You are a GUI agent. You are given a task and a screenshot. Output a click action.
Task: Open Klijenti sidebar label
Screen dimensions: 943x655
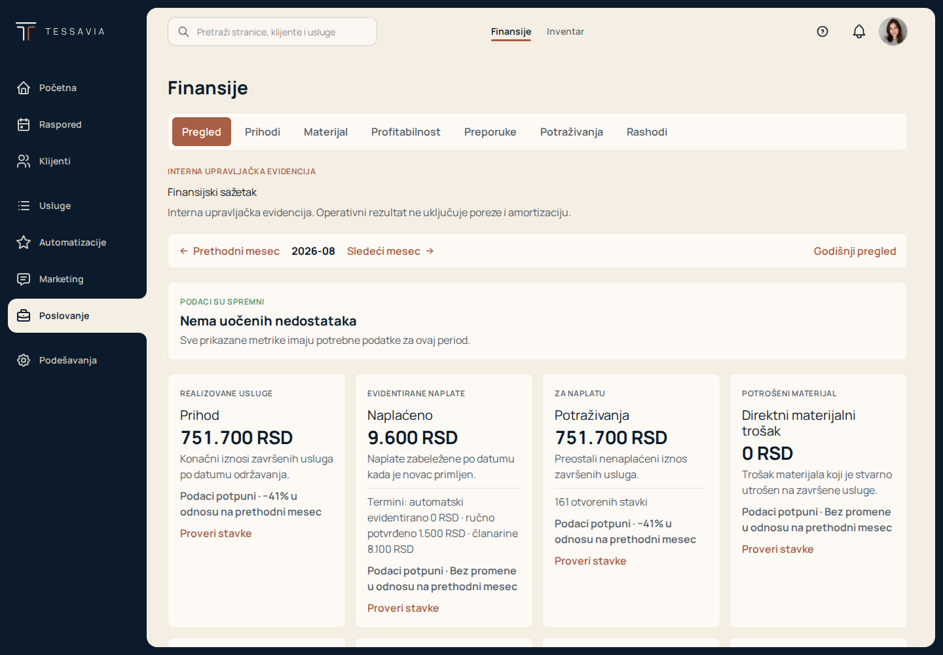[x=55, y=161]
